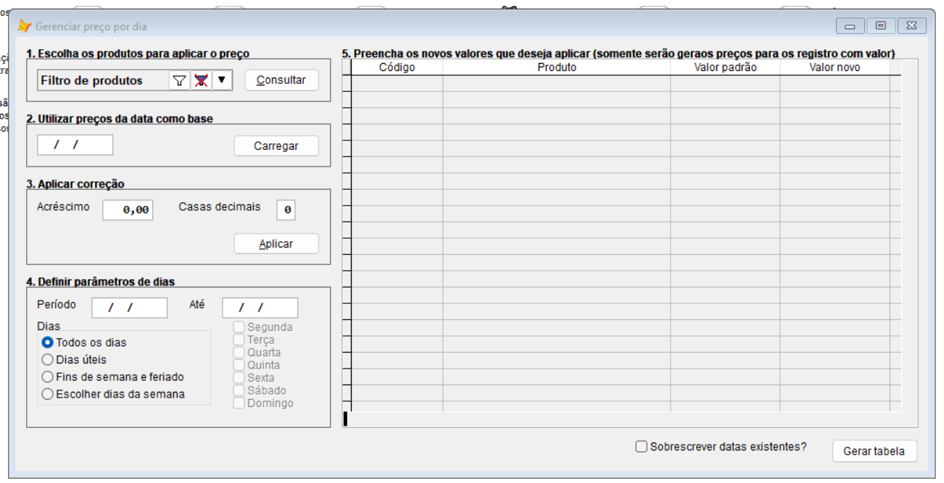Select Fins de semana e feriado option
Viewport: 944px width, 483px height.
[48, 377]
